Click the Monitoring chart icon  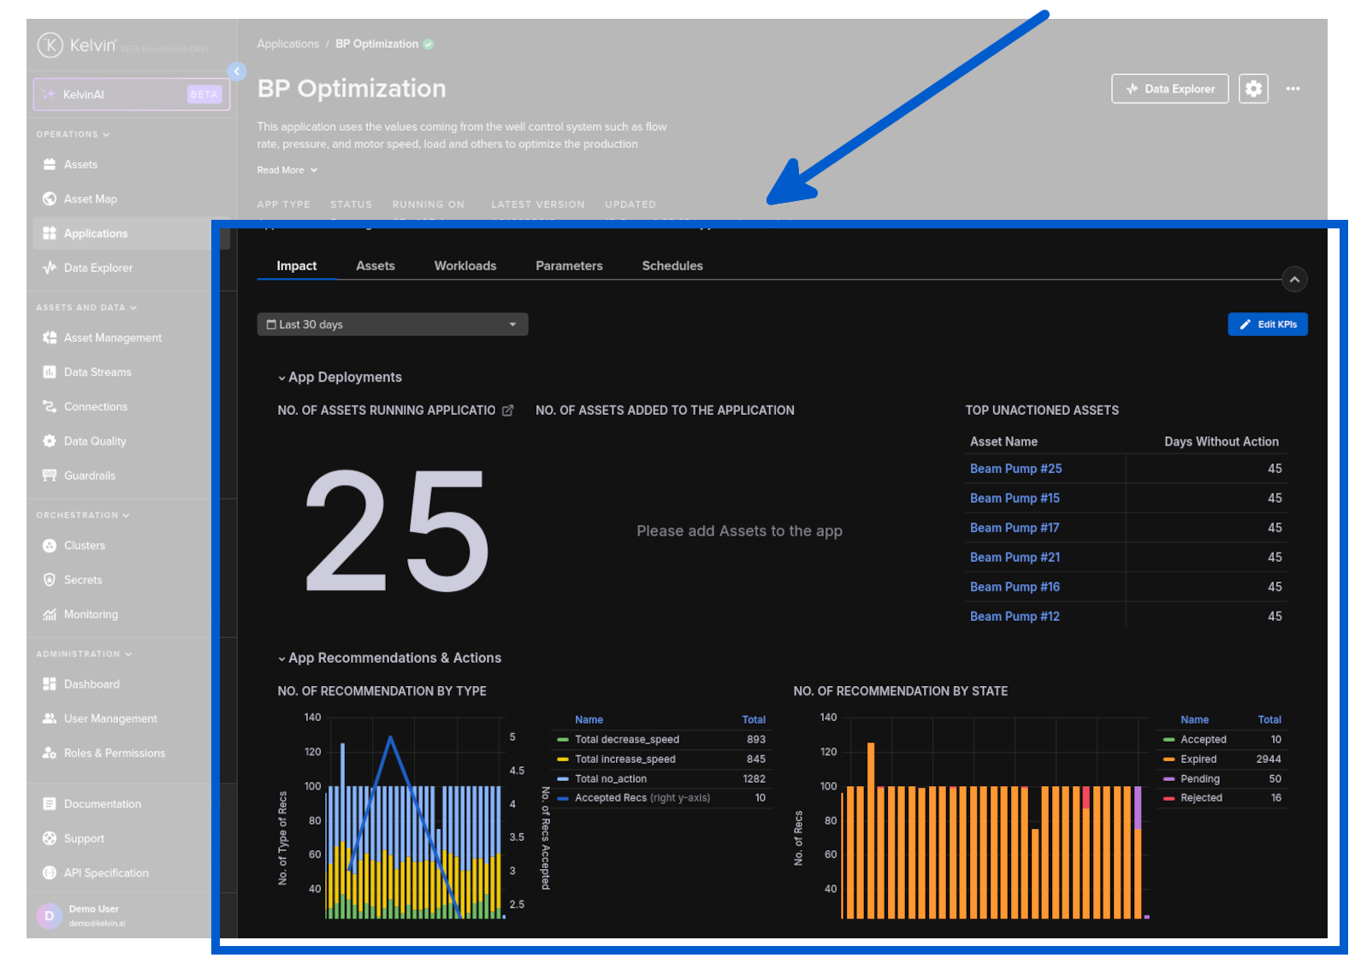tap(50, 615)
